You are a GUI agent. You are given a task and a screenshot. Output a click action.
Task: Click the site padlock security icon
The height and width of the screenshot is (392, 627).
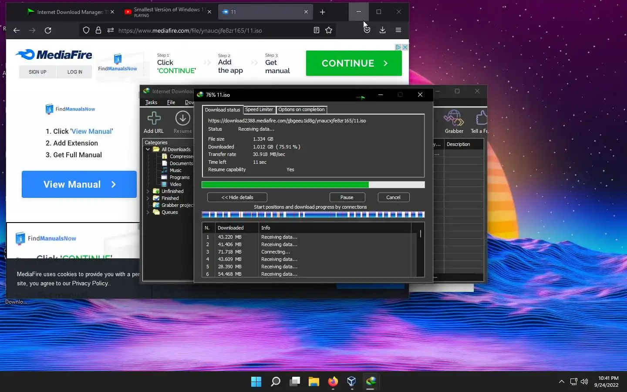98,30
